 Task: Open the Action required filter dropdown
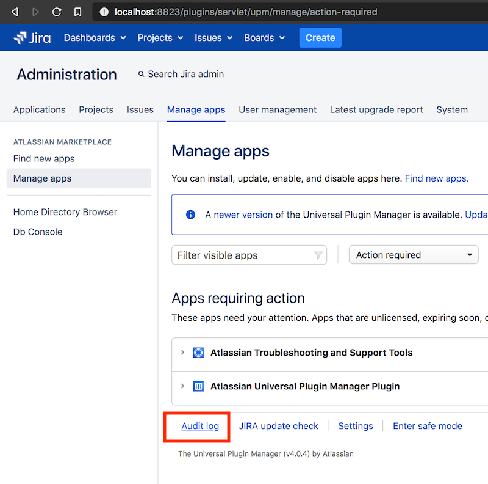click(x=414, y=255)
